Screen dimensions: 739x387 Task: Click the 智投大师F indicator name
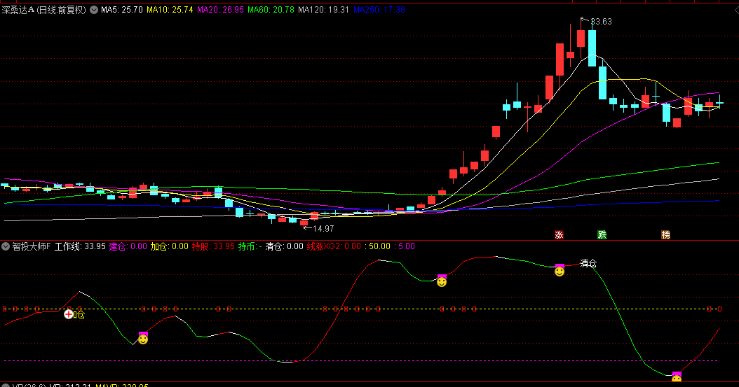click(x=31, y=246)
